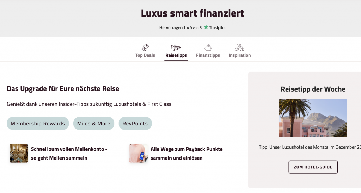Choose the Miles & More tag
361x193 pixels.
94,124
